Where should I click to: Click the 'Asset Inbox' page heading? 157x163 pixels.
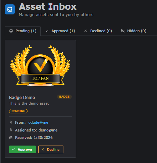[x=48, y=7]
